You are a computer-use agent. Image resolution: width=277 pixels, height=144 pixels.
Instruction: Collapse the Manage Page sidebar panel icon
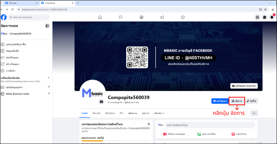coord(47,26)
